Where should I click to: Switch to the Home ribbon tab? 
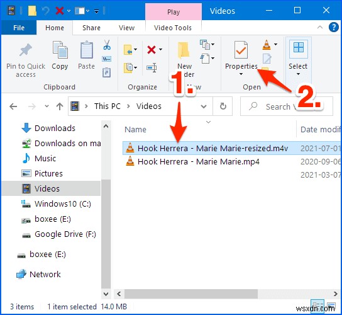pyautogui.click(x=55, y=28)
